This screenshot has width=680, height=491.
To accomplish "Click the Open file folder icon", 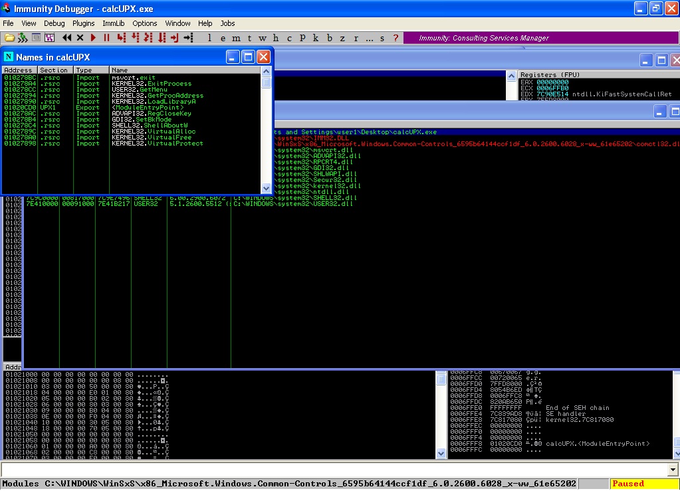I will (x=9, y=38).
